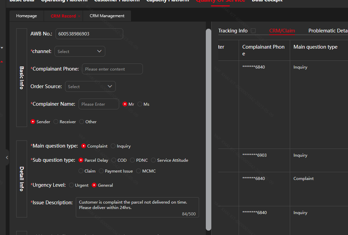Collapse the left sidebar with the arrow handle
348x235 pixels.
tap(7, 157)
